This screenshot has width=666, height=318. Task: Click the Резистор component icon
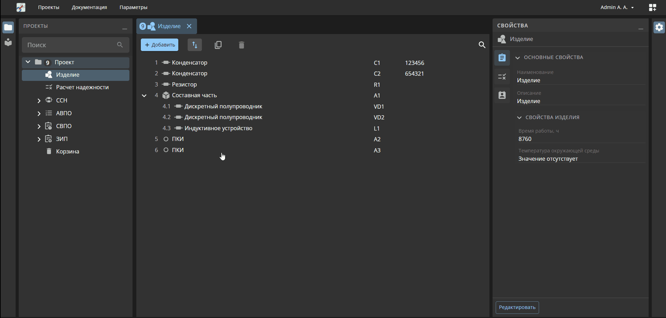[x=166, y=84]
